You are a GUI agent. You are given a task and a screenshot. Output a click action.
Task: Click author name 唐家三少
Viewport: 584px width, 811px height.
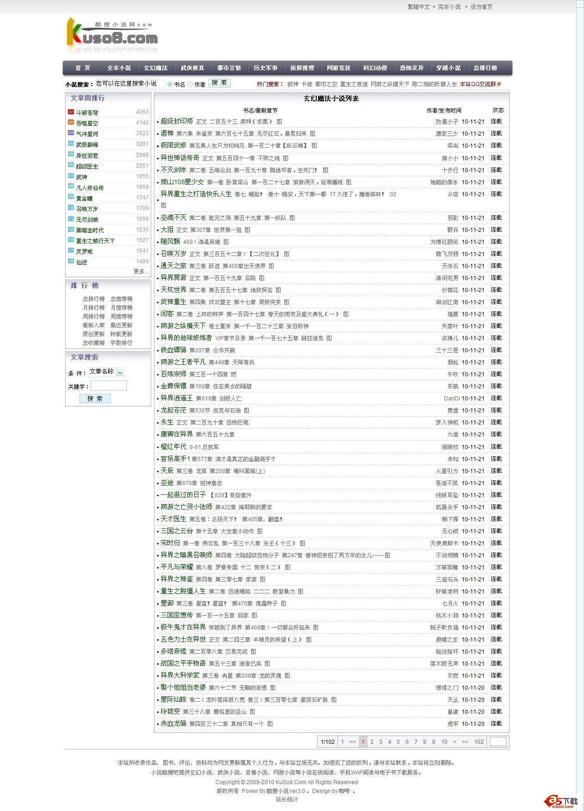(447, 134)
